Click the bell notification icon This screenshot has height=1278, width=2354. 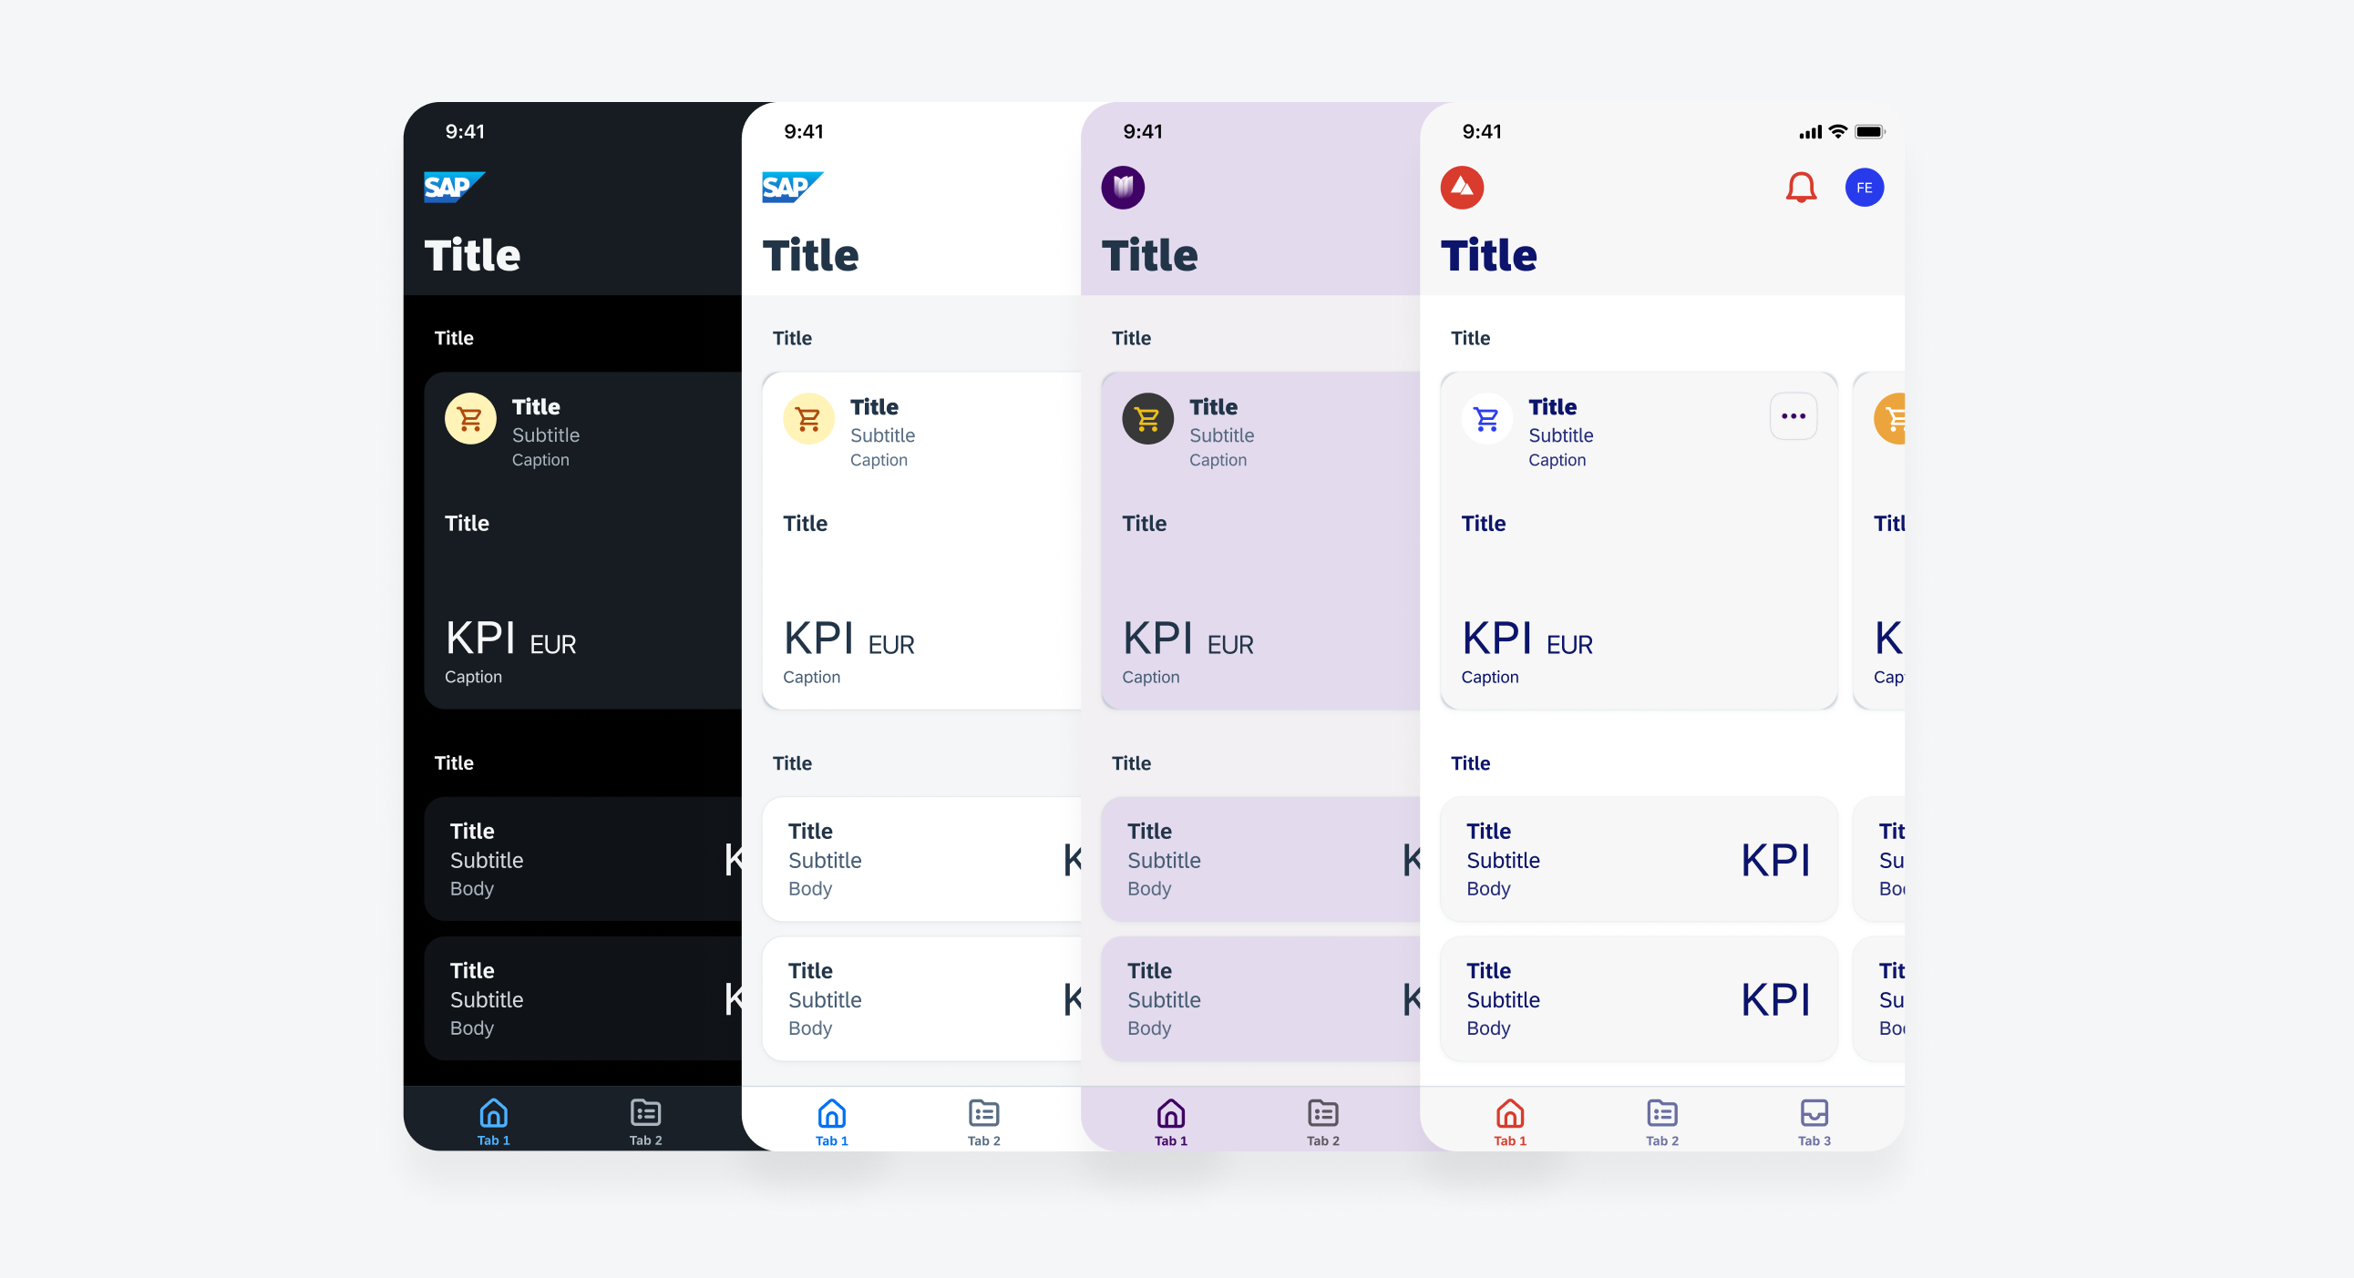tap(1800, 188)
